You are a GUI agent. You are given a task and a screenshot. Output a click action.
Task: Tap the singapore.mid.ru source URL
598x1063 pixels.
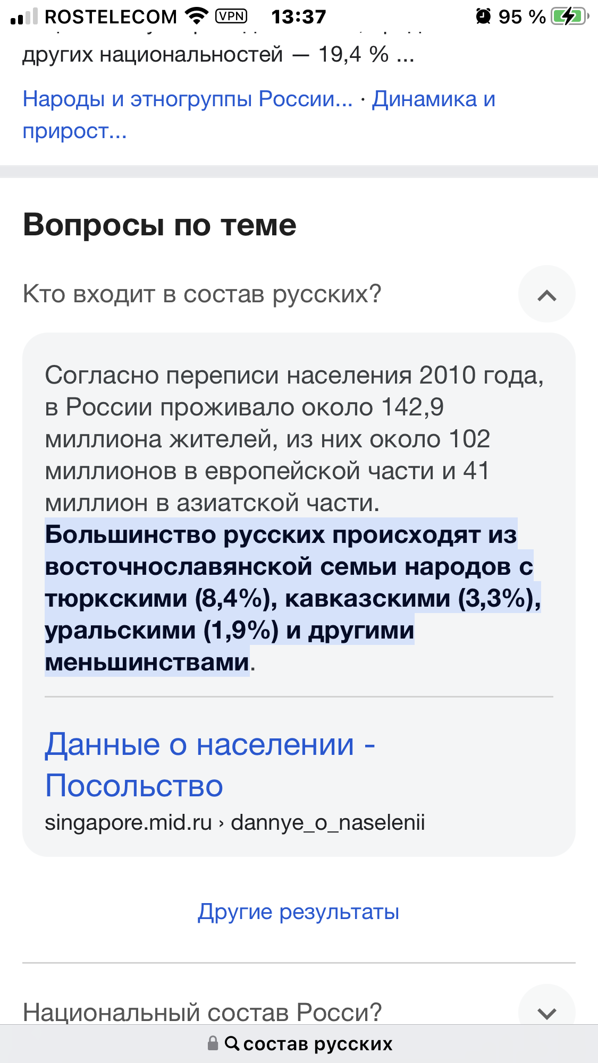pos(234,822)
